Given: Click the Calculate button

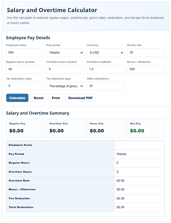Looking at the screenshot, I should tap(17, 98).
